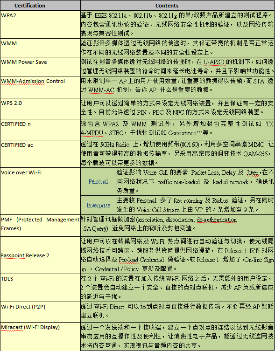Click the Miracast (Wi-Fi Display) cell
The width and height of the screenshot is (275, 351).
[x=40, y=337]
